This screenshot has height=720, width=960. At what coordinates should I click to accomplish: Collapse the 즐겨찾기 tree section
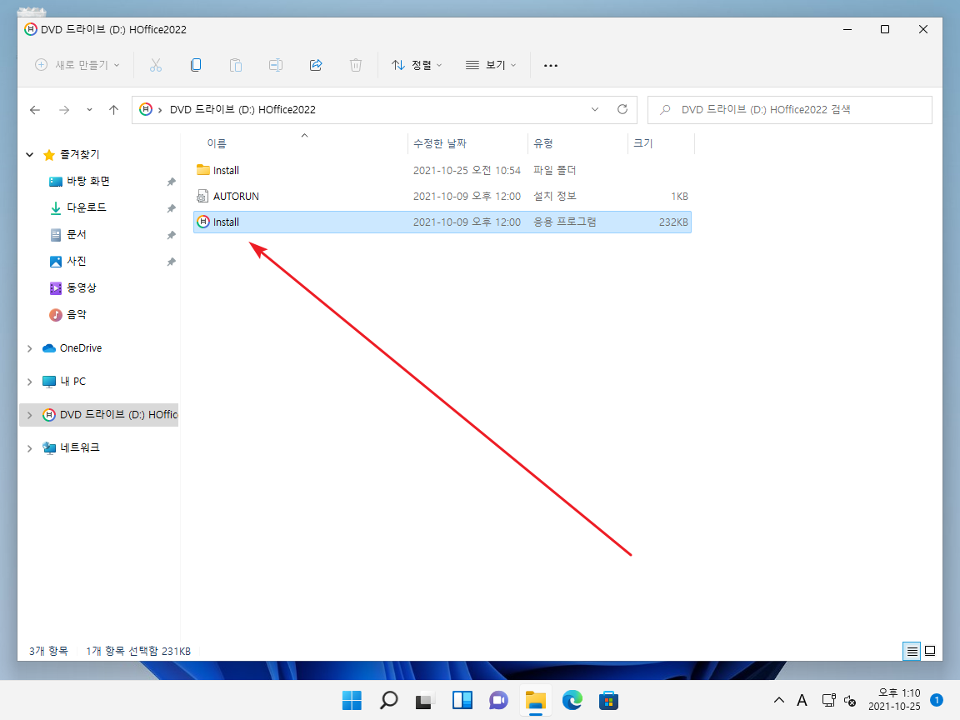[x=29, y=155]
